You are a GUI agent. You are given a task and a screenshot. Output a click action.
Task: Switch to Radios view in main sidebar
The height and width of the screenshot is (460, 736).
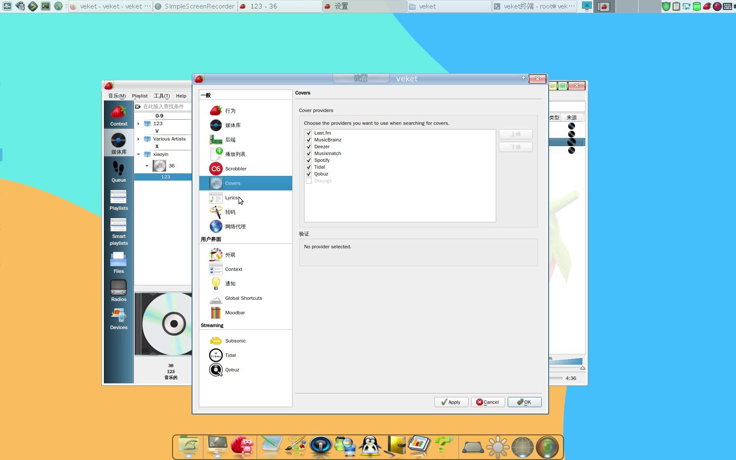coord(118,290)
